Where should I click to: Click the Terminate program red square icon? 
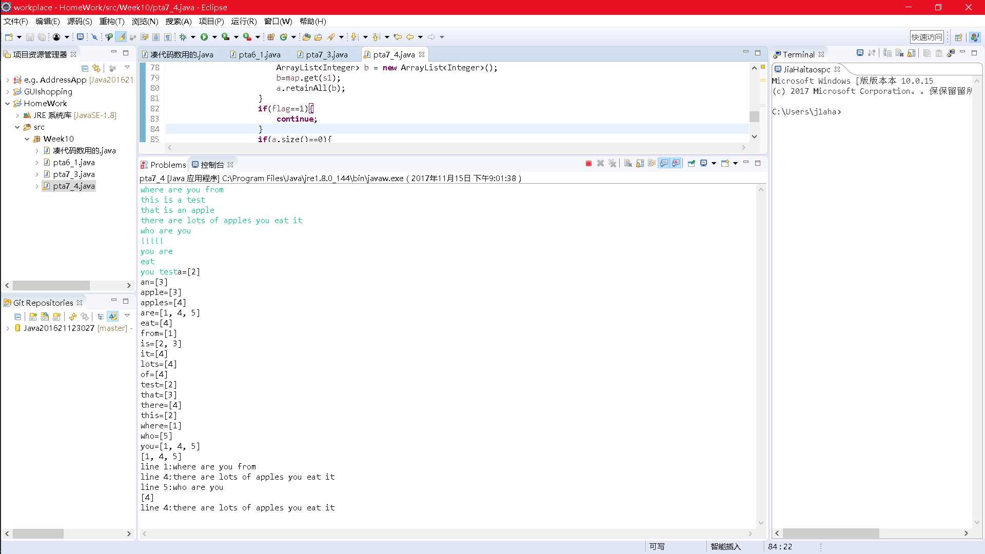point(588,163)
